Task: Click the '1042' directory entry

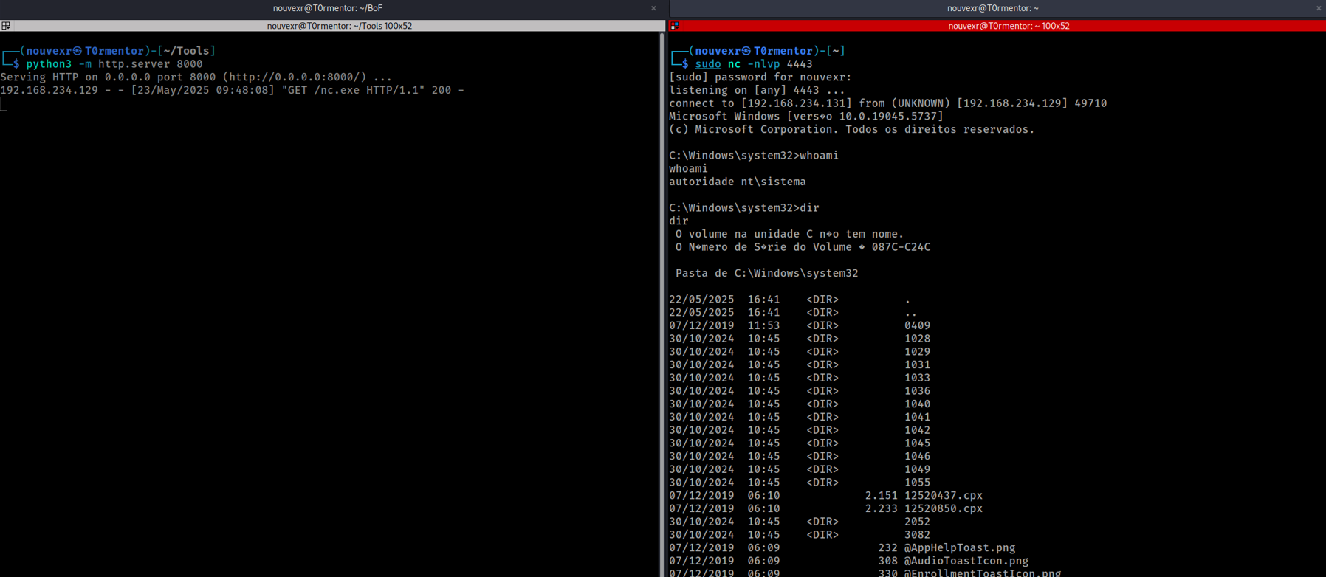Action: point(918,430)
